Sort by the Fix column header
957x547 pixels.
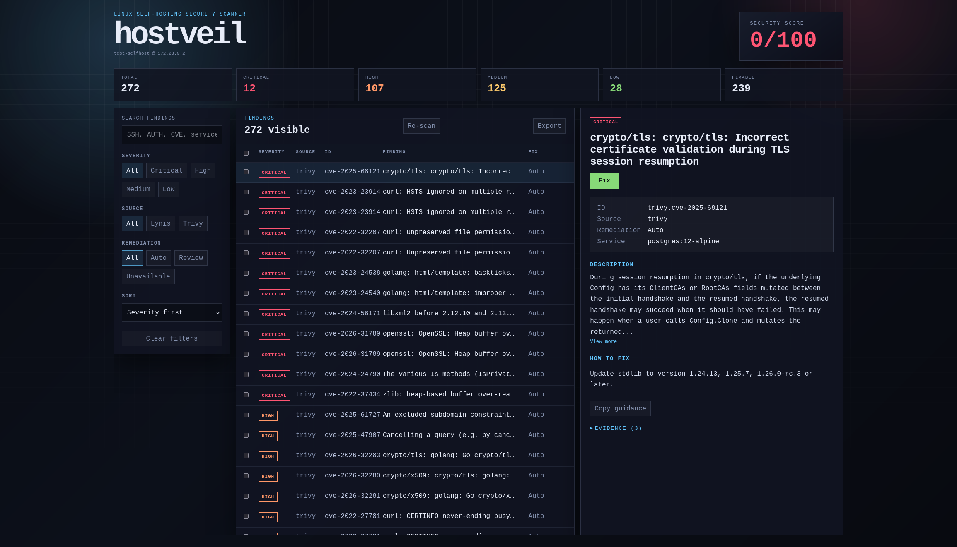coord(533,152)
